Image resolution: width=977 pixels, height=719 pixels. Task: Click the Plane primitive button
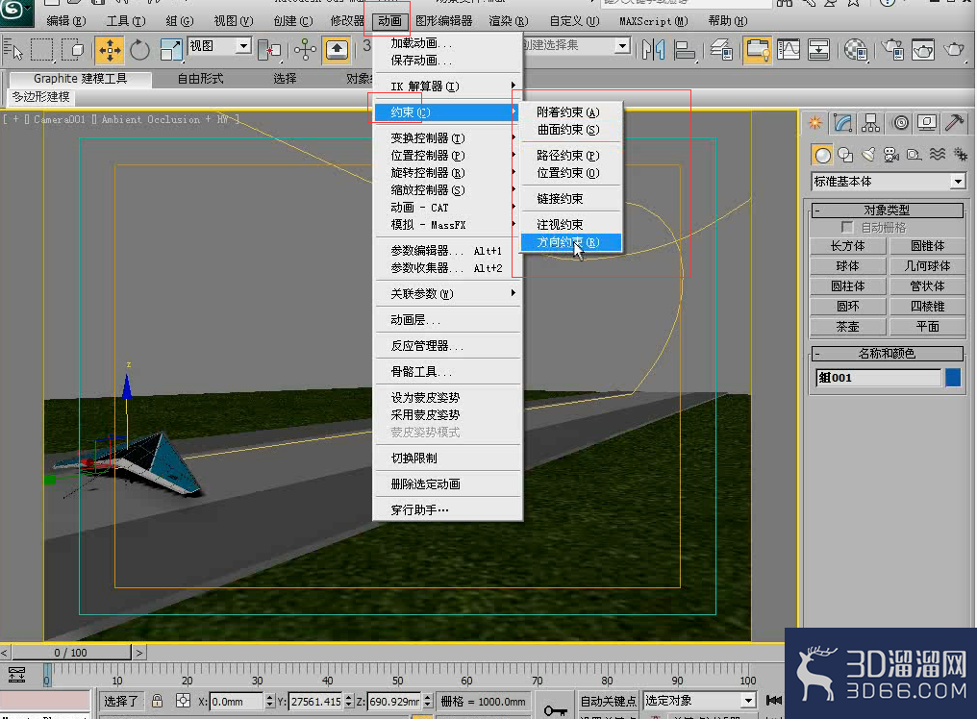tap(927, 327)
